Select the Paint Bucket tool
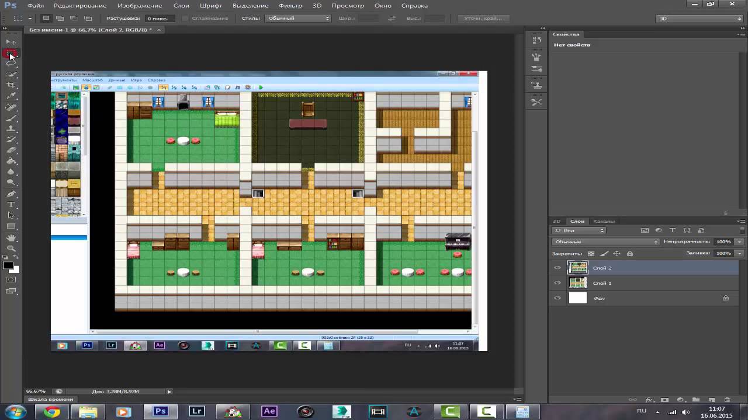Viewport: 748px width, 420px height. pos(11,161)
